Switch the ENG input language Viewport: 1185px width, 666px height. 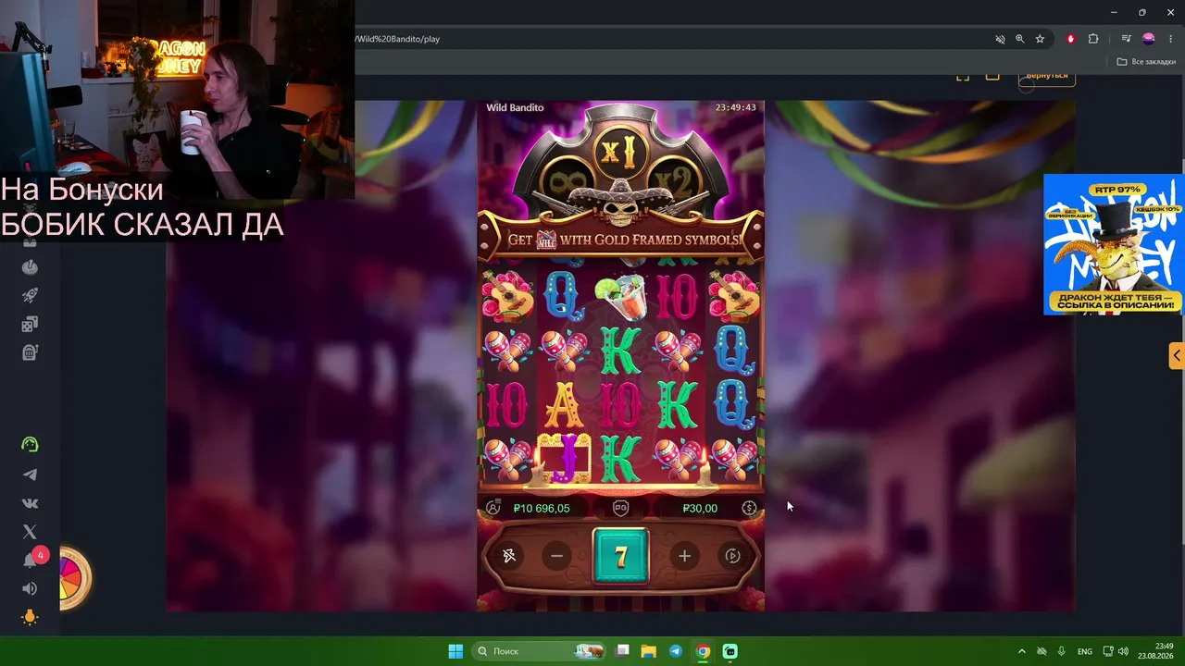coord(1085,651)
